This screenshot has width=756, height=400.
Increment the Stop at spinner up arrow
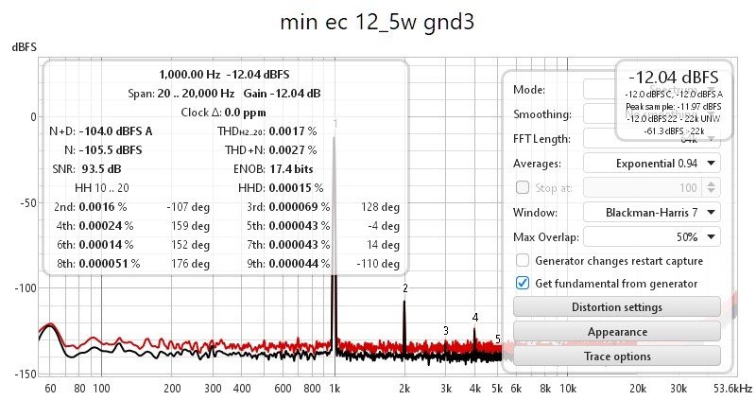point(712,183)
